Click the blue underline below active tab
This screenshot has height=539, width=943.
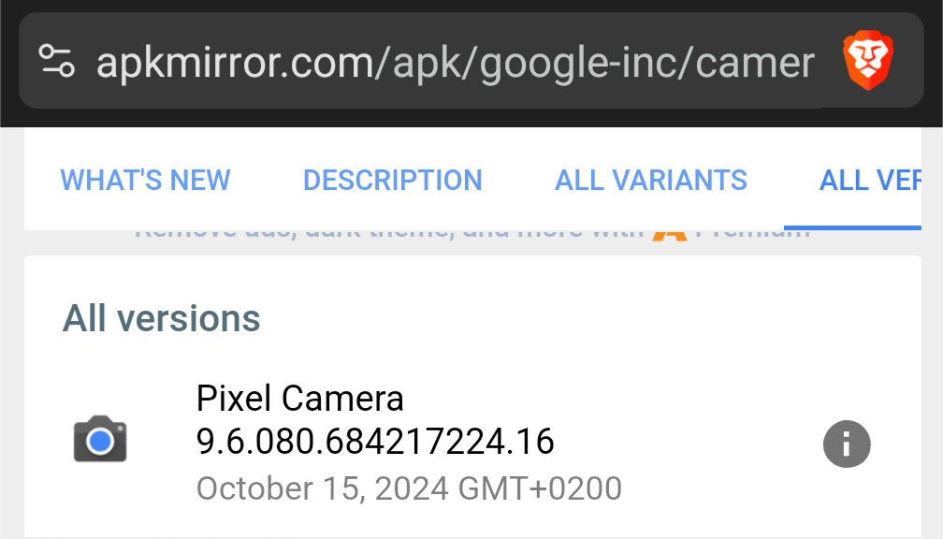[853, 227]
